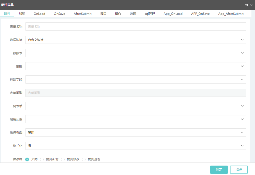Open the App_OnLoad tab

pyautogui.click(x=173, y=14)
